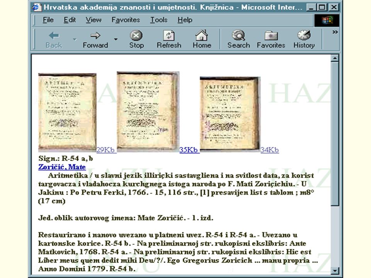
Task: Open the Favorites menu
Action: (126, 20)
